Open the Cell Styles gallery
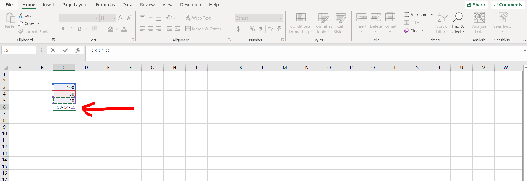Viewport: 527px width, 181px height. tap(341, 23)
